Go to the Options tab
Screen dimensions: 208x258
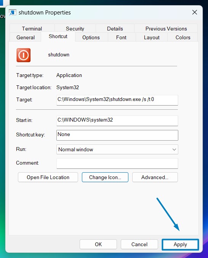tap(91, 37)
